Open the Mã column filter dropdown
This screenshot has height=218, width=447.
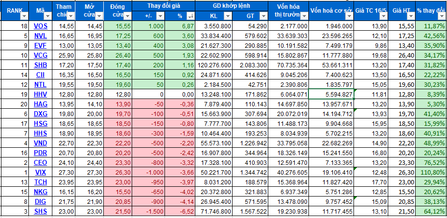[x=47, y=16]
